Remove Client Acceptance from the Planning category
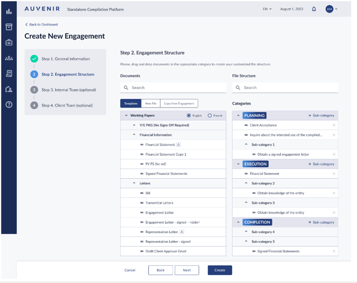Screen dimensions: 357x283 coord(334,125)
